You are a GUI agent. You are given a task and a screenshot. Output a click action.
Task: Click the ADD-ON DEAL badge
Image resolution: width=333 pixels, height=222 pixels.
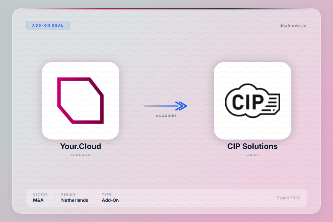48,25
